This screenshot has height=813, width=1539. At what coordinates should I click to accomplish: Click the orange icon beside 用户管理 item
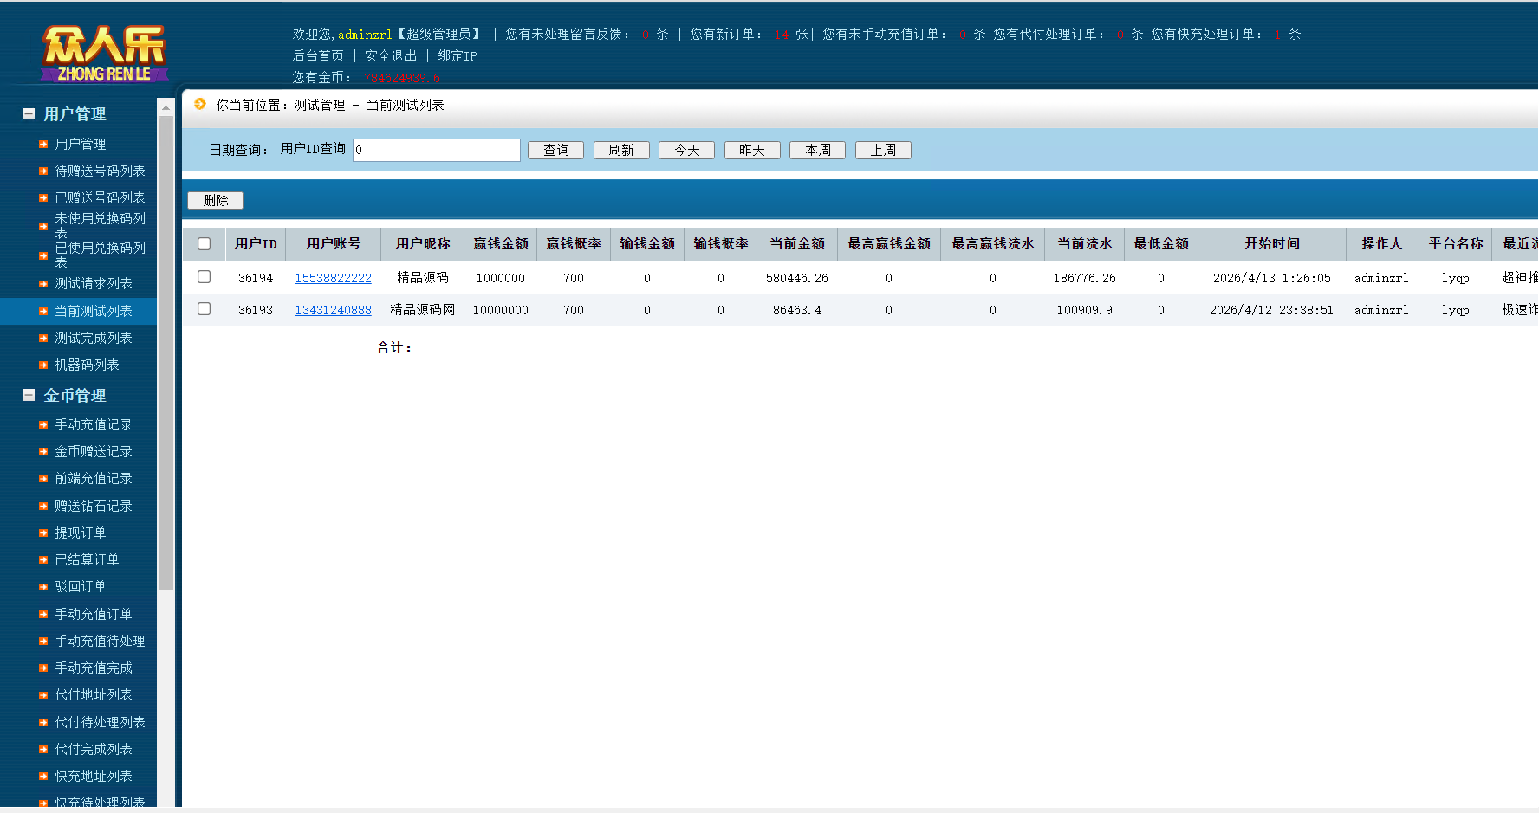43,145
